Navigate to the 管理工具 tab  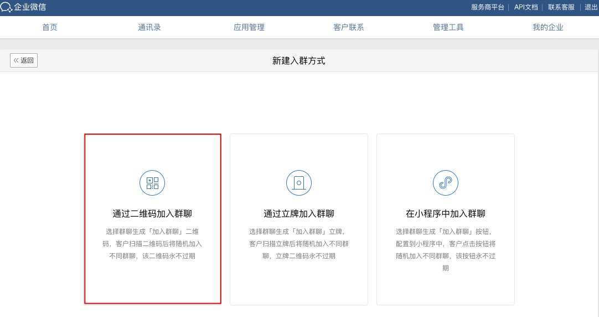click(x=448, y=27)
